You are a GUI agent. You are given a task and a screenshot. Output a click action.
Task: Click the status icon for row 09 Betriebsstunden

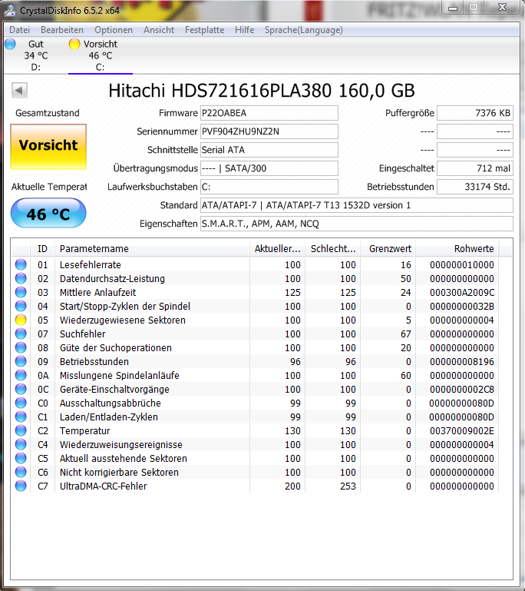click(x=21, y=361)
